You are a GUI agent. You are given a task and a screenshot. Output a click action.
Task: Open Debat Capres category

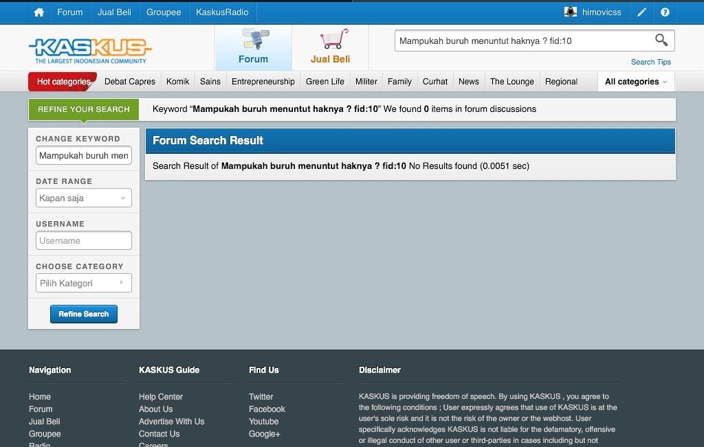click(x=130, y=82)
